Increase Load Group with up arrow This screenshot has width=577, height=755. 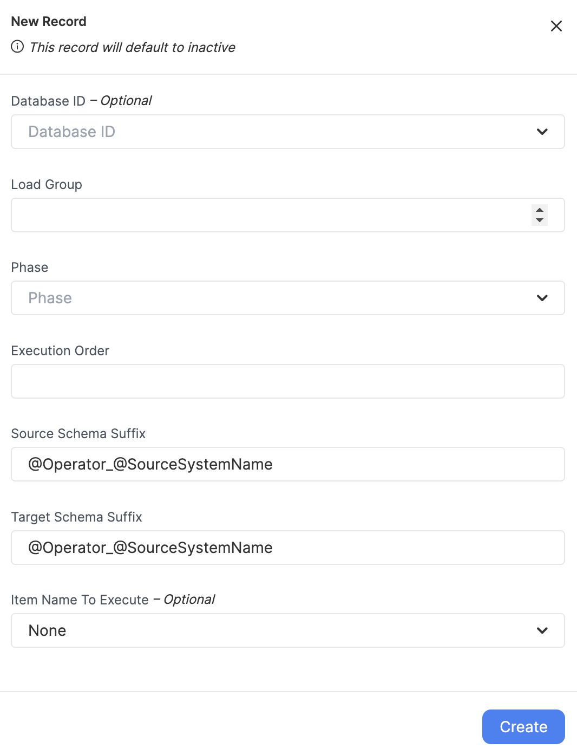(x=540, y=210)
